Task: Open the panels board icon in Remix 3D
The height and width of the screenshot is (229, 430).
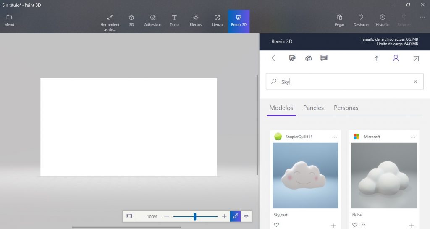Action: [x=324, y=58]
